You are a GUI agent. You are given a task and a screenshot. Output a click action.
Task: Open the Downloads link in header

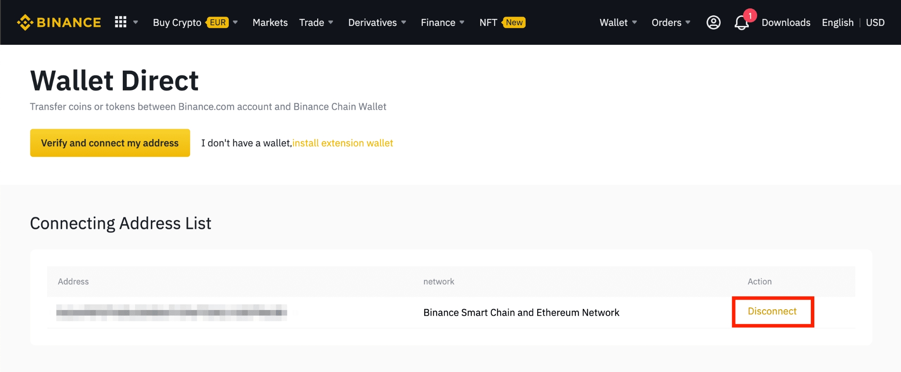[x=786, y=22]
